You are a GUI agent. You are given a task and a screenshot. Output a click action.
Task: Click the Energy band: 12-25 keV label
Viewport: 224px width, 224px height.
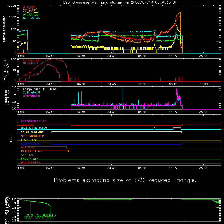click(x=41, y=89)
